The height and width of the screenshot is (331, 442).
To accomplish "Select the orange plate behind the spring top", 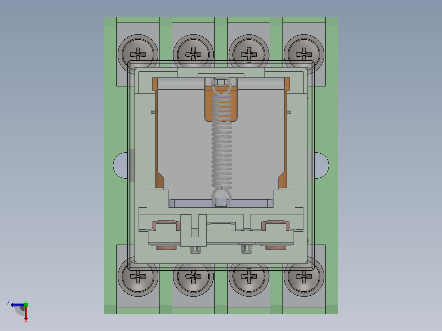I will pyautogui.click(x=221, y=104).
